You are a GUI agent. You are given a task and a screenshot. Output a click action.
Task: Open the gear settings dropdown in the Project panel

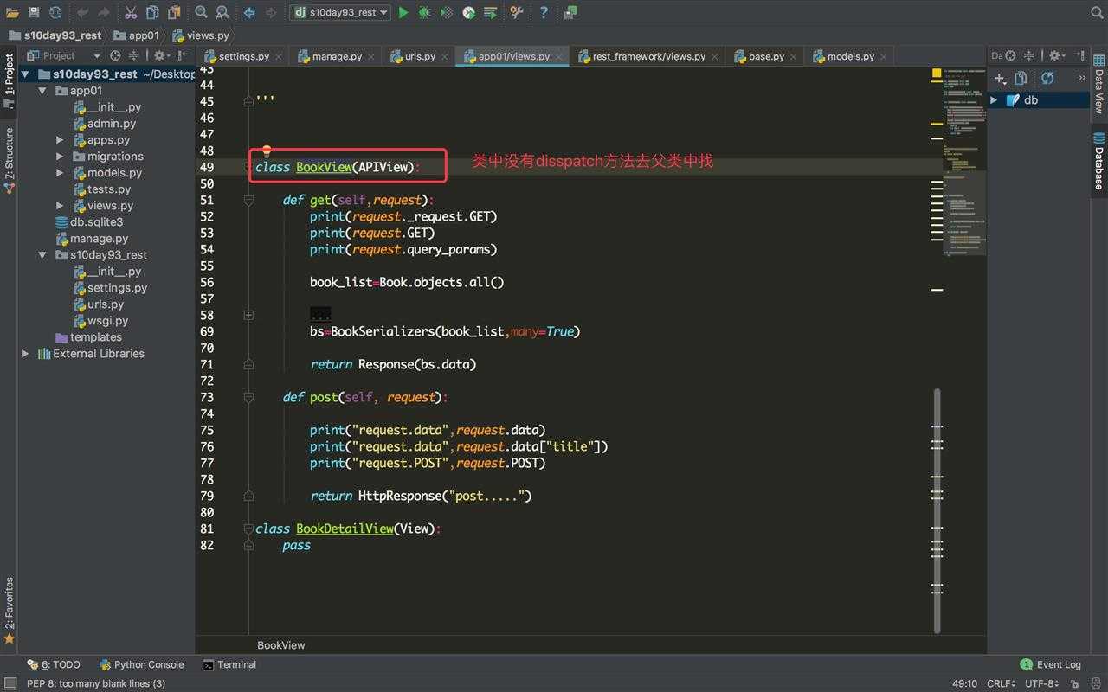[x=162, y=55]
